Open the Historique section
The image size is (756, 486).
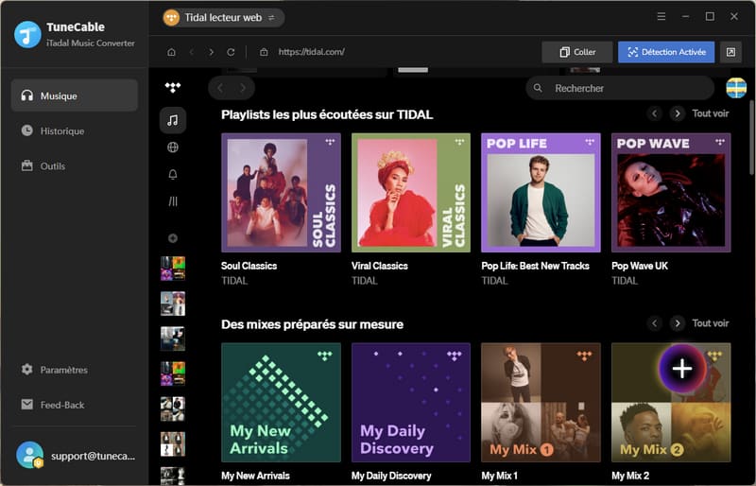pos(53,130)
